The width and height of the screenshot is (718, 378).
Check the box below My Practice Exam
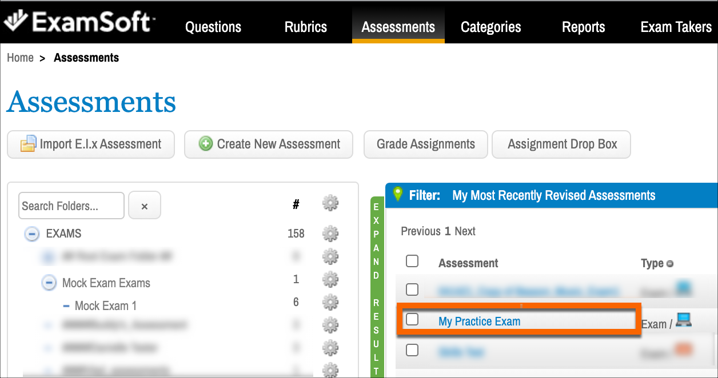click(412, 350)
